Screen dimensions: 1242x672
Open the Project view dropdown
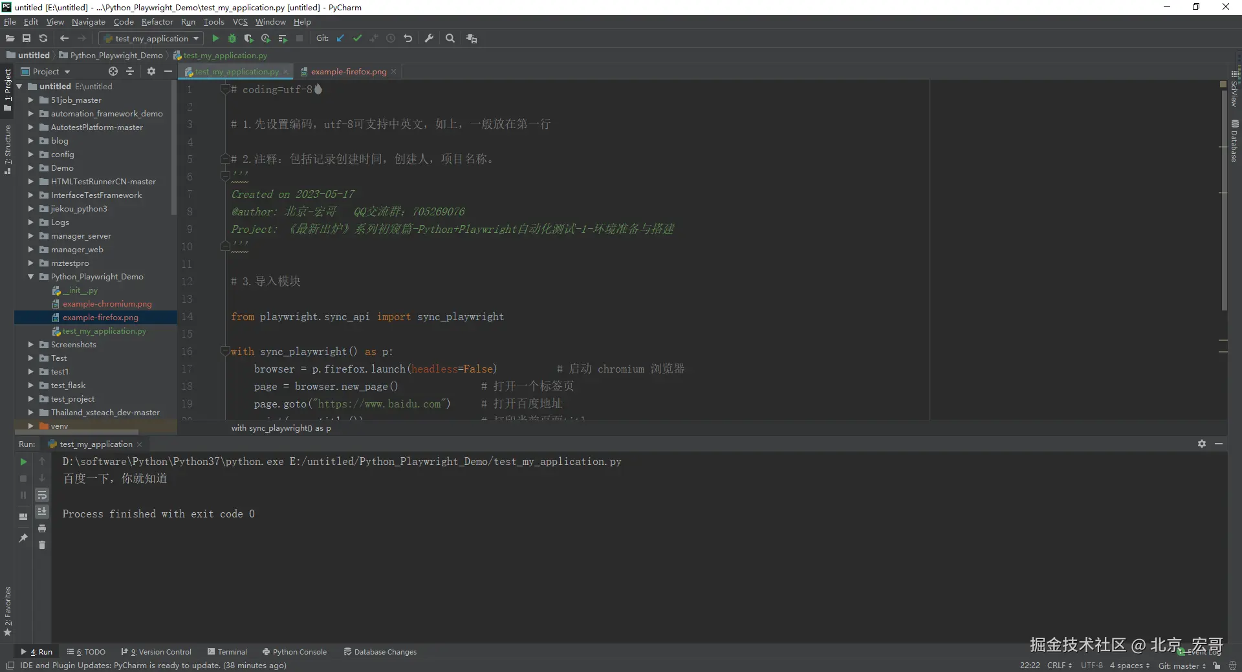pos(45,71)
